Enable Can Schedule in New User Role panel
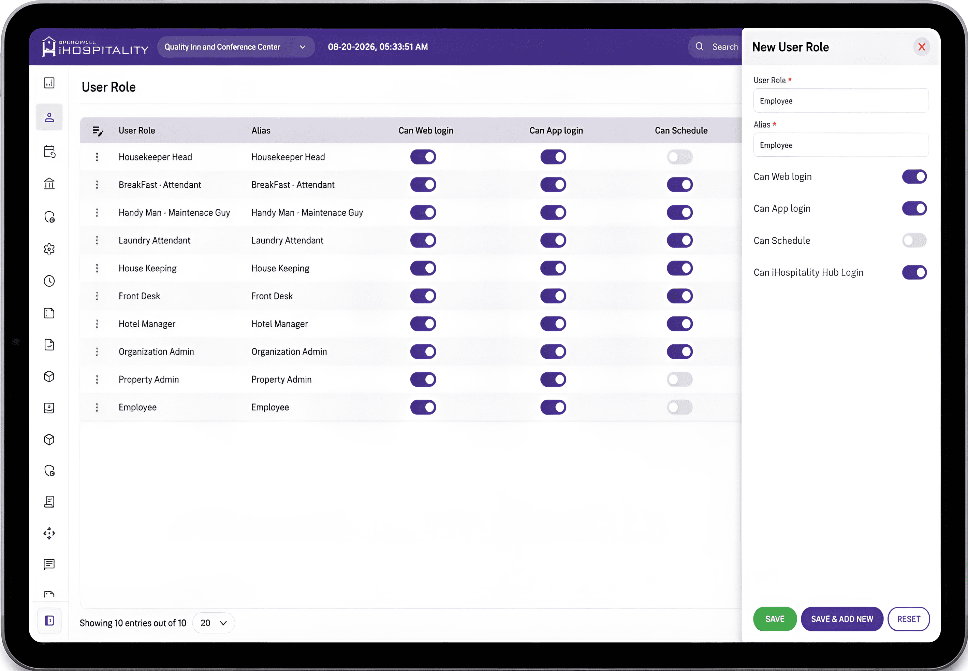968x671 pixels. point(914,241)
